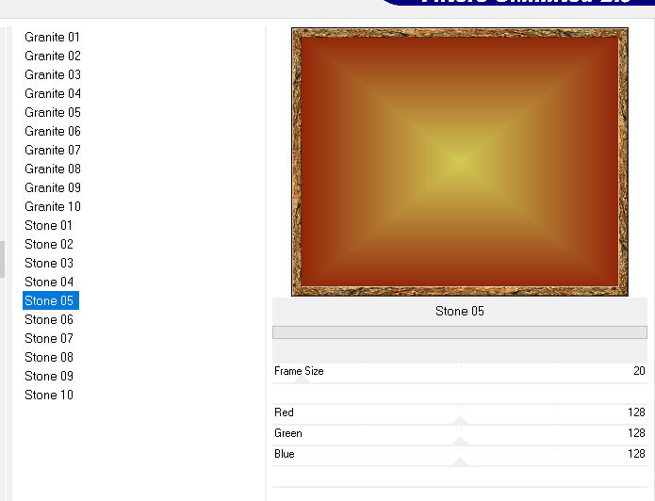Pick the Granite 07 preset
Image resolution: width=655 pixels, height=501 pixels.
point(52,150)
